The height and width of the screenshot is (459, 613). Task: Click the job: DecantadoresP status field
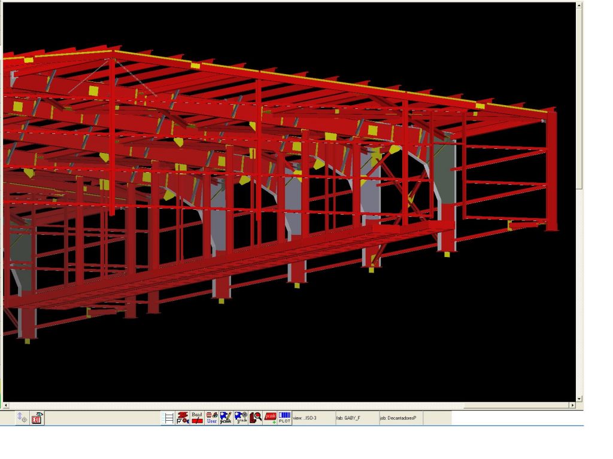(x=401, y=418)
